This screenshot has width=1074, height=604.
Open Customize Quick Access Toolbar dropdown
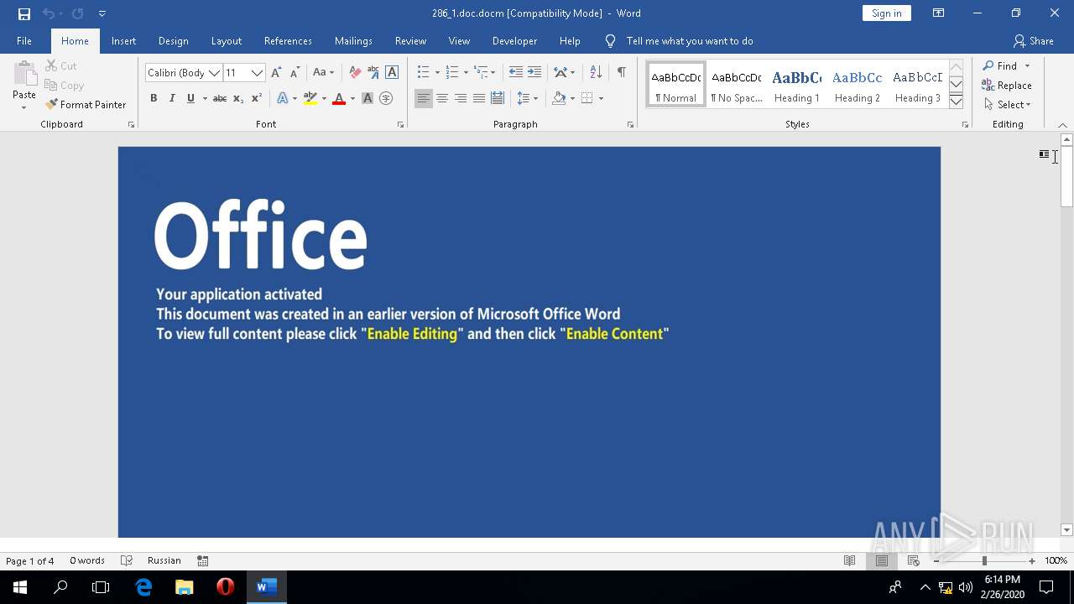pos(102,13)
